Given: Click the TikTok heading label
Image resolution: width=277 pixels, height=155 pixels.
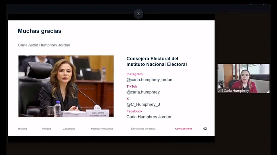Looking at the screenshot, I should (132, 86).
